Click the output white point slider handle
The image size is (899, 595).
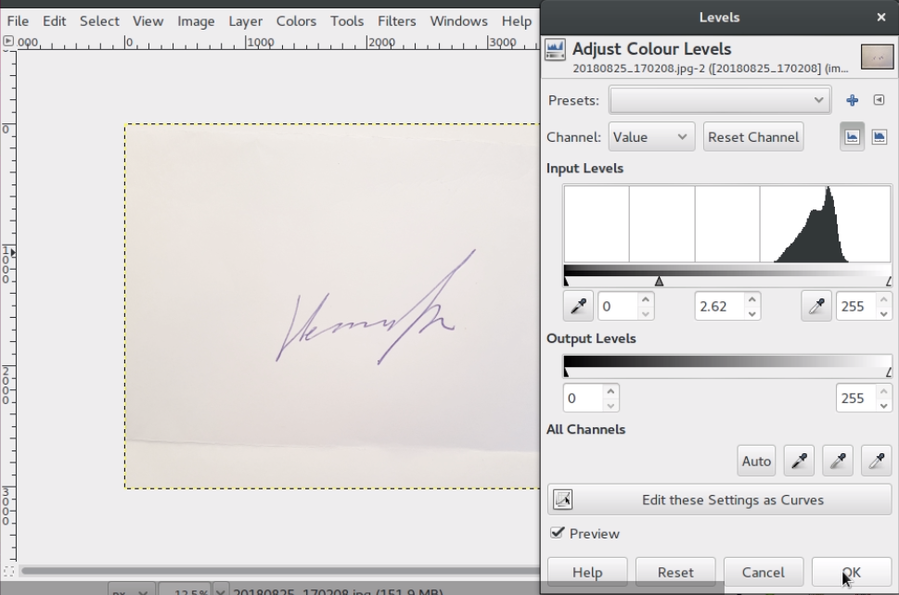tap(889, 373)
